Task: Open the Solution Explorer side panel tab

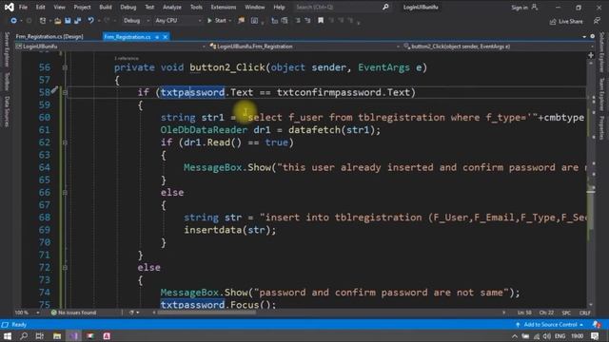Action: pos(602,52)
